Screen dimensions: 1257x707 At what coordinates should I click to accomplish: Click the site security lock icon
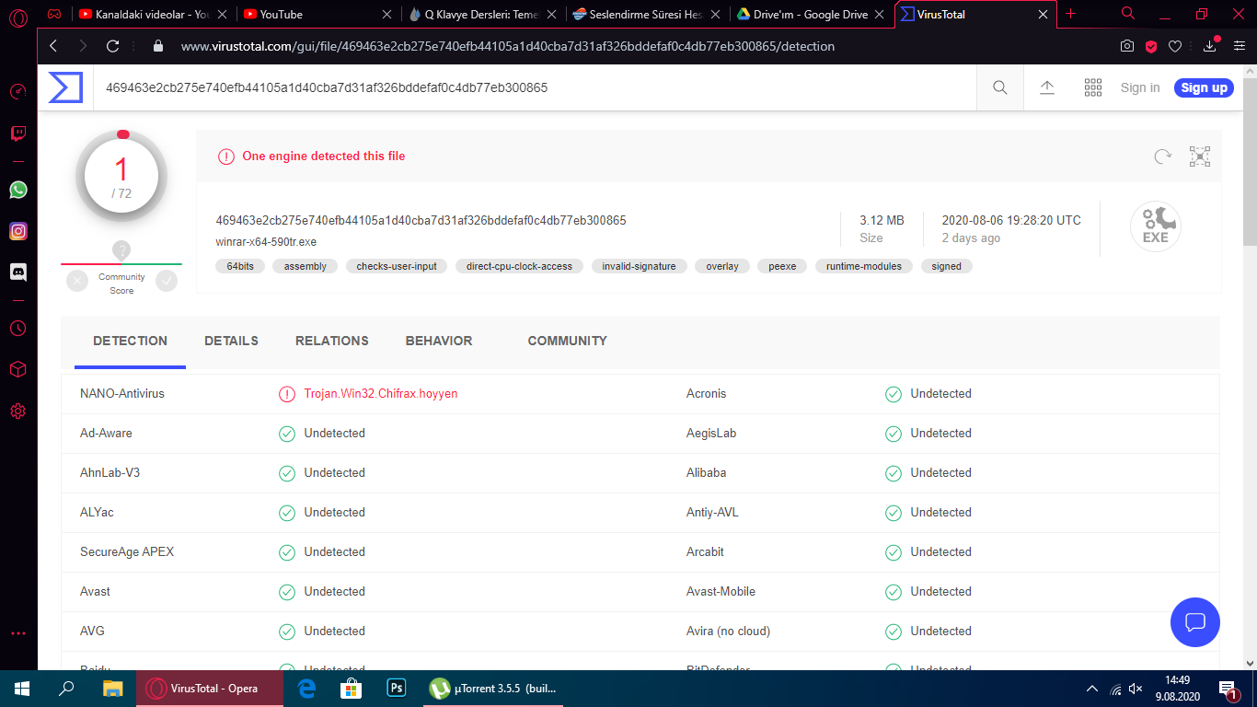[x=157, y=46]
